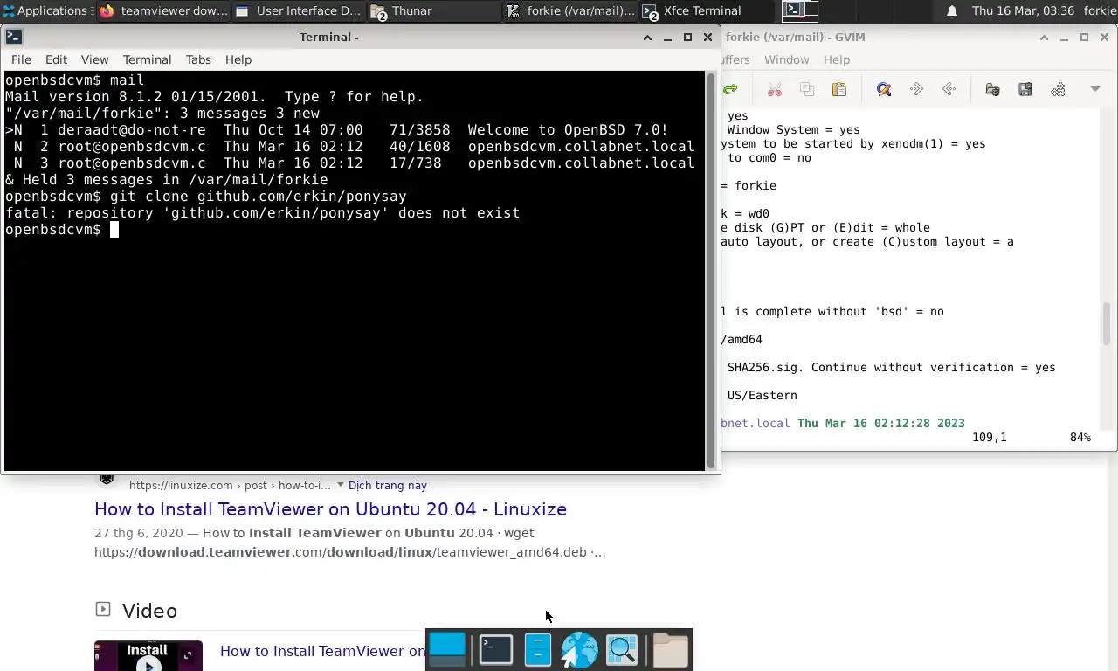The image size is (1118, 671).
Task: Click the Cut scissors icon in GVIM
Action: point(774,89)
